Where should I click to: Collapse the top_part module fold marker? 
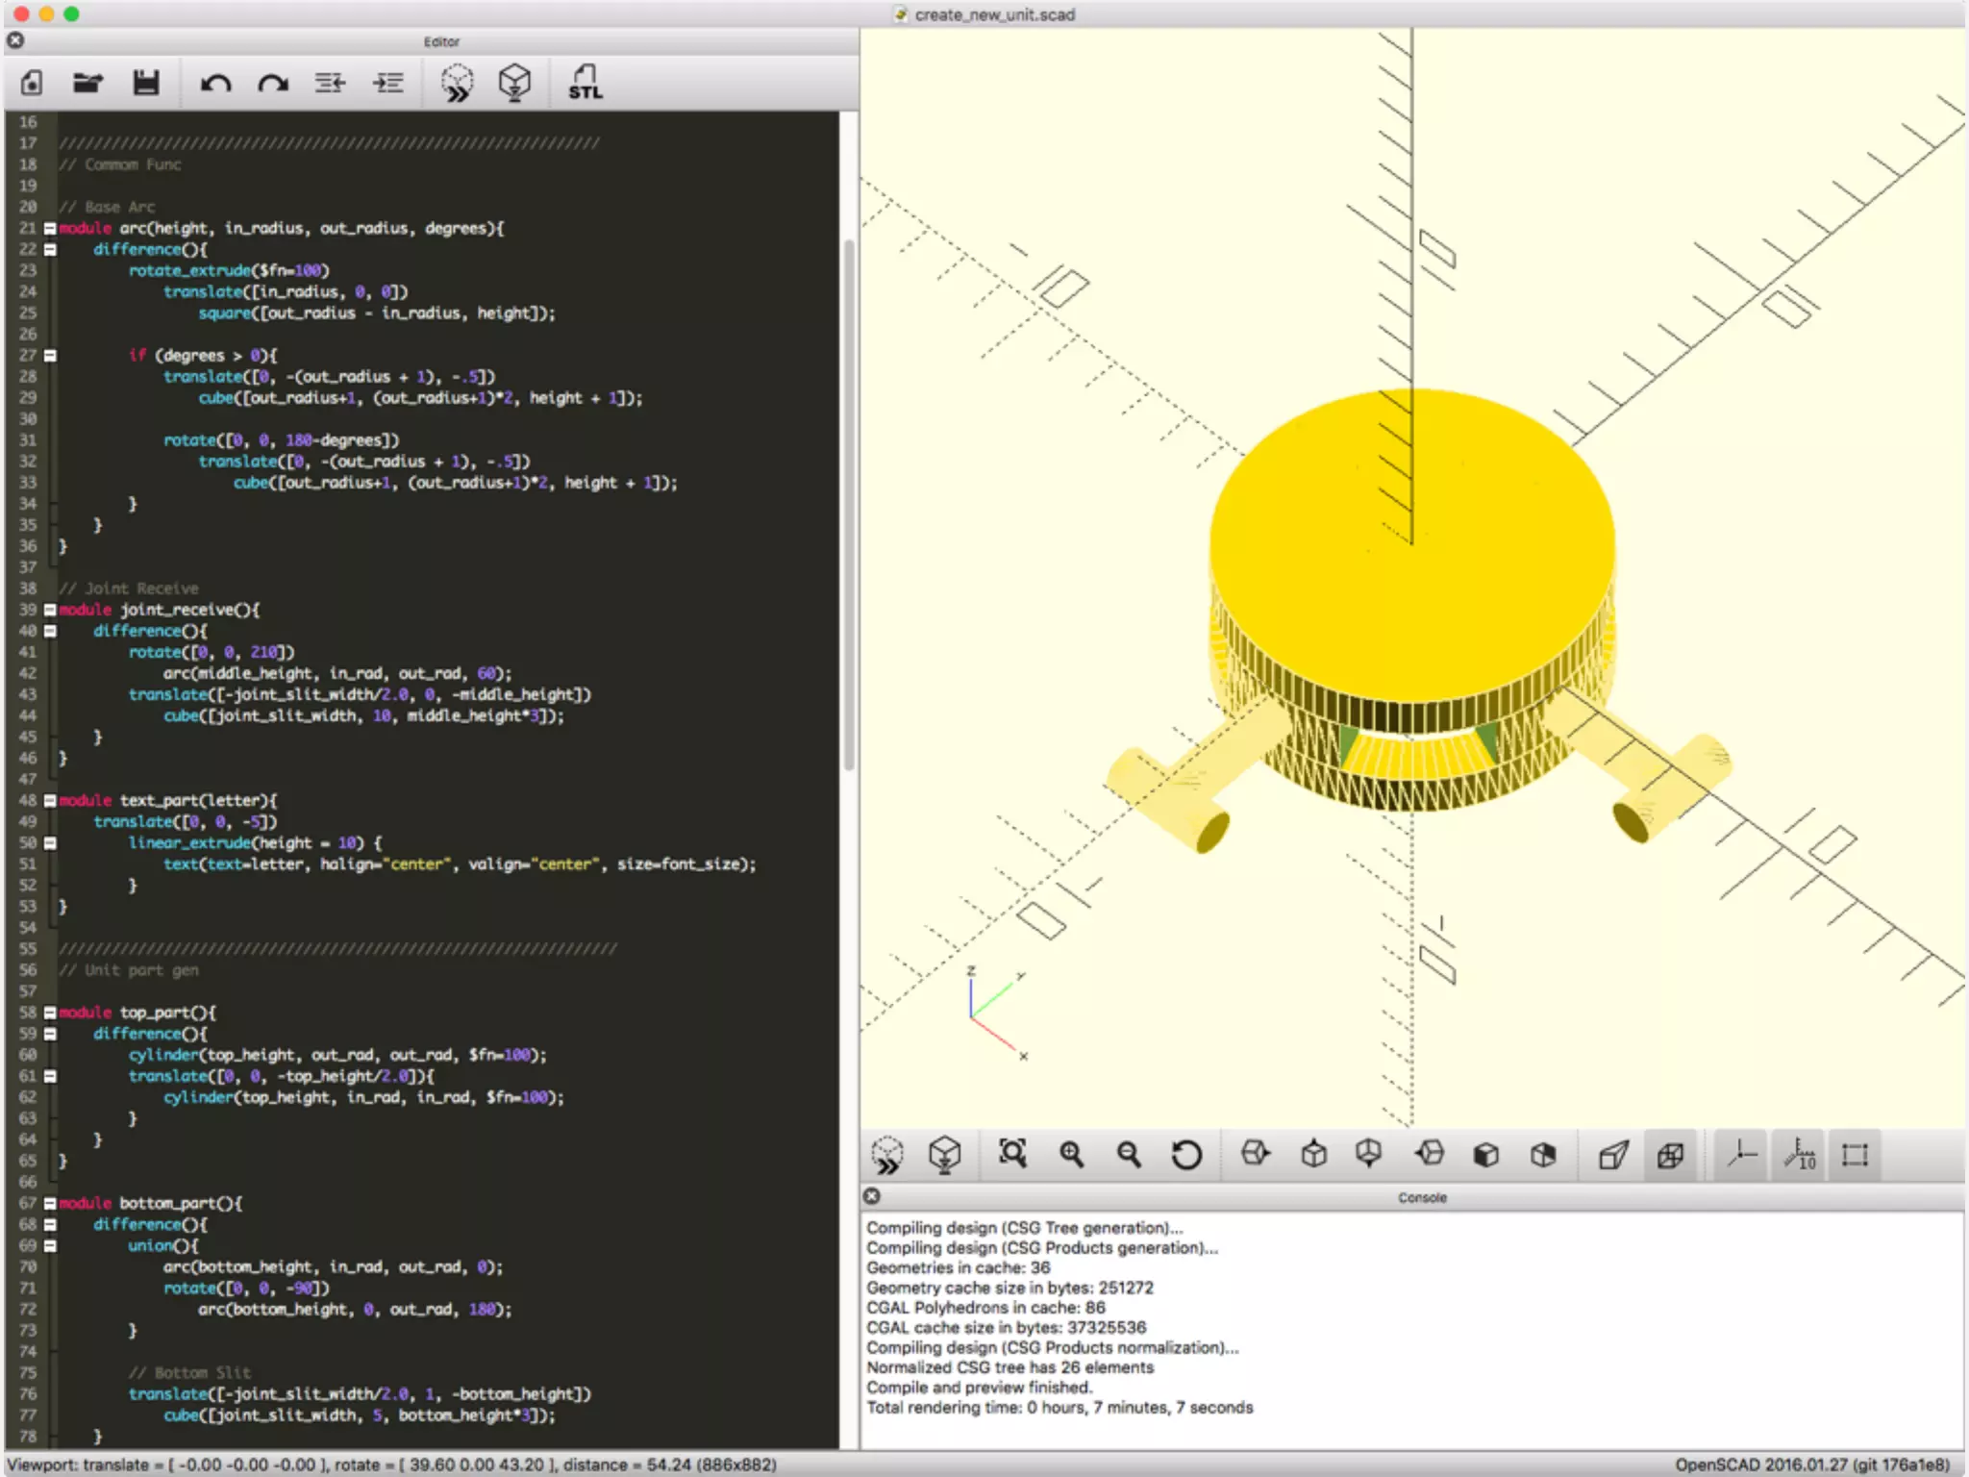point(50,1013)
